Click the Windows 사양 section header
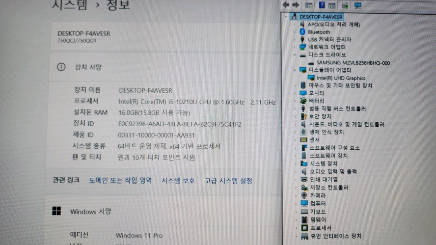 (163, 211)
